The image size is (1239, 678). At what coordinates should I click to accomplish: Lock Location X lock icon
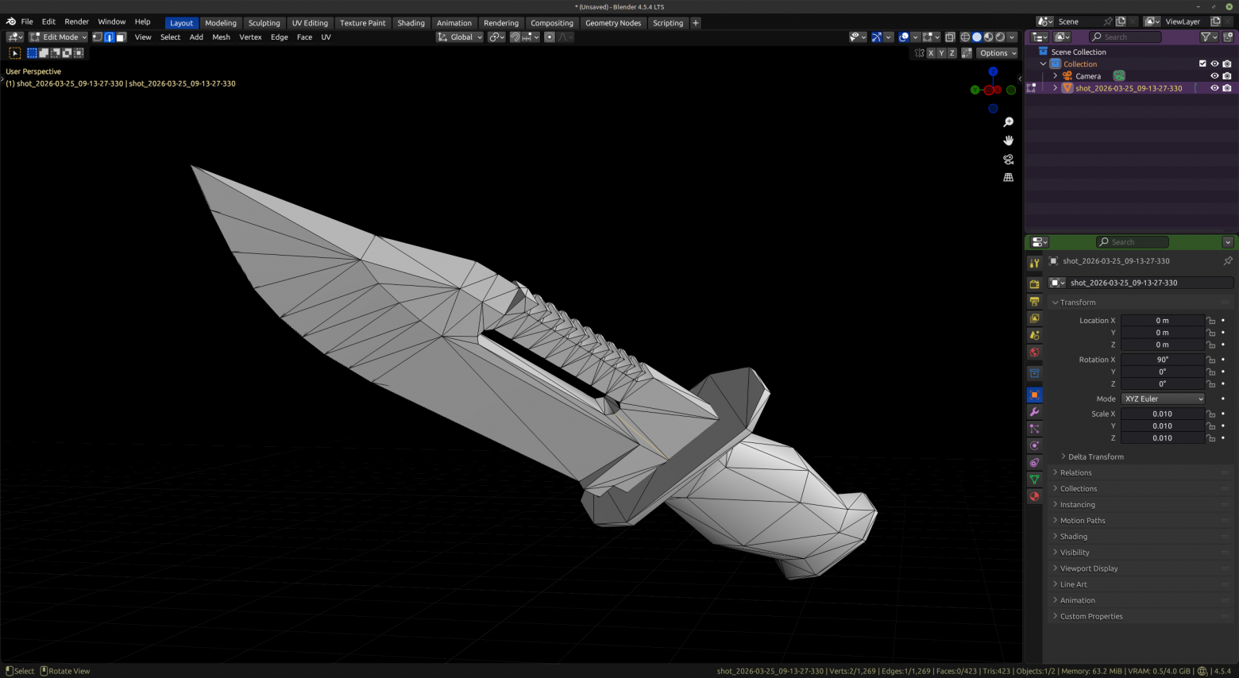coord(1210,321)
